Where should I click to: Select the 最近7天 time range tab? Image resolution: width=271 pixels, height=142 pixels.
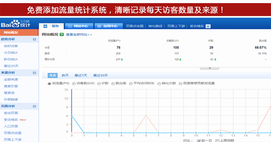pos(81,75)
